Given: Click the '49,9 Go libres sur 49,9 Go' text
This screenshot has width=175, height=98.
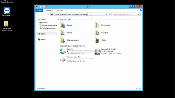Looking at the screenshot, I should click(76, 61).
